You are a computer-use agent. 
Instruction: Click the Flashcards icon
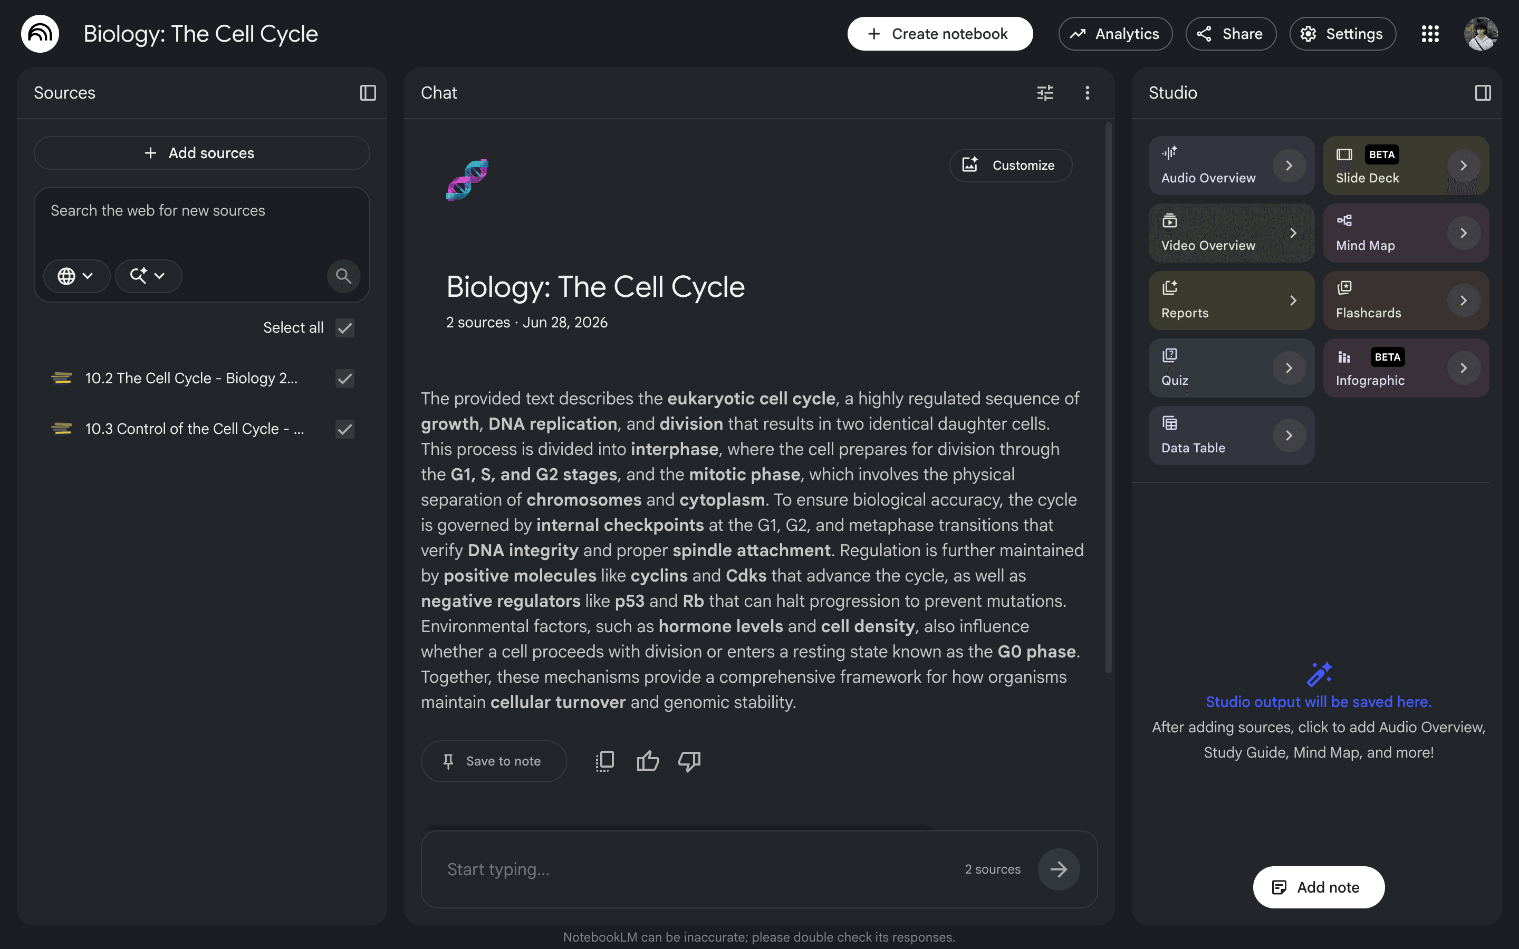[1344, 287]
